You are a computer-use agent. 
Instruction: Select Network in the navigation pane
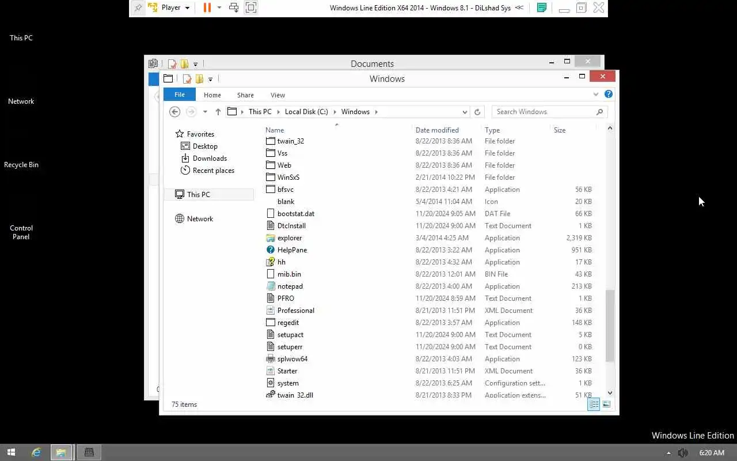pos(200,219)
